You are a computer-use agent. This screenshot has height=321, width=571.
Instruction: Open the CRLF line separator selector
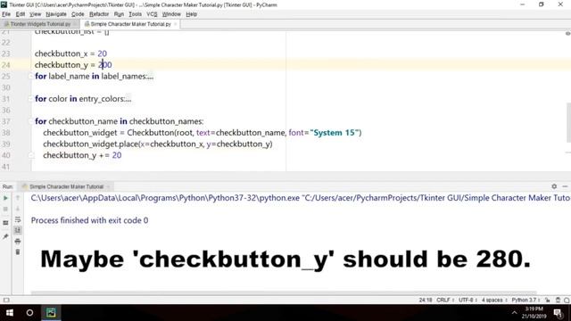[445, 300]
